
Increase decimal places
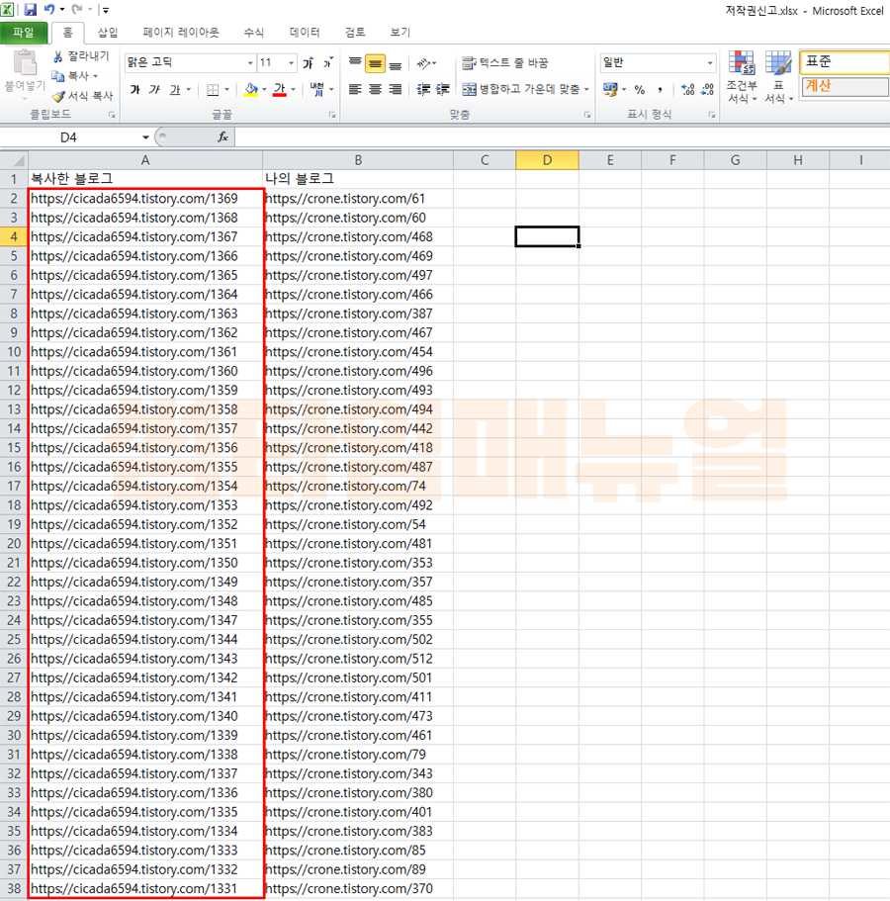click(x=687, y=89)
